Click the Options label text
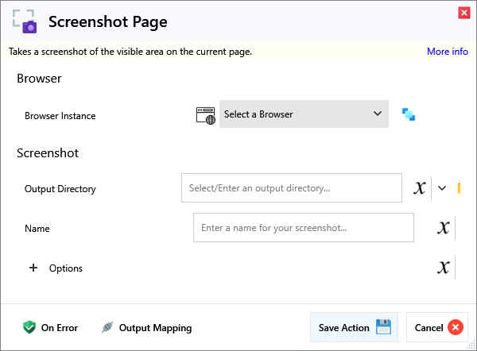This screenshot has width=477, height=351. point(66,268)
